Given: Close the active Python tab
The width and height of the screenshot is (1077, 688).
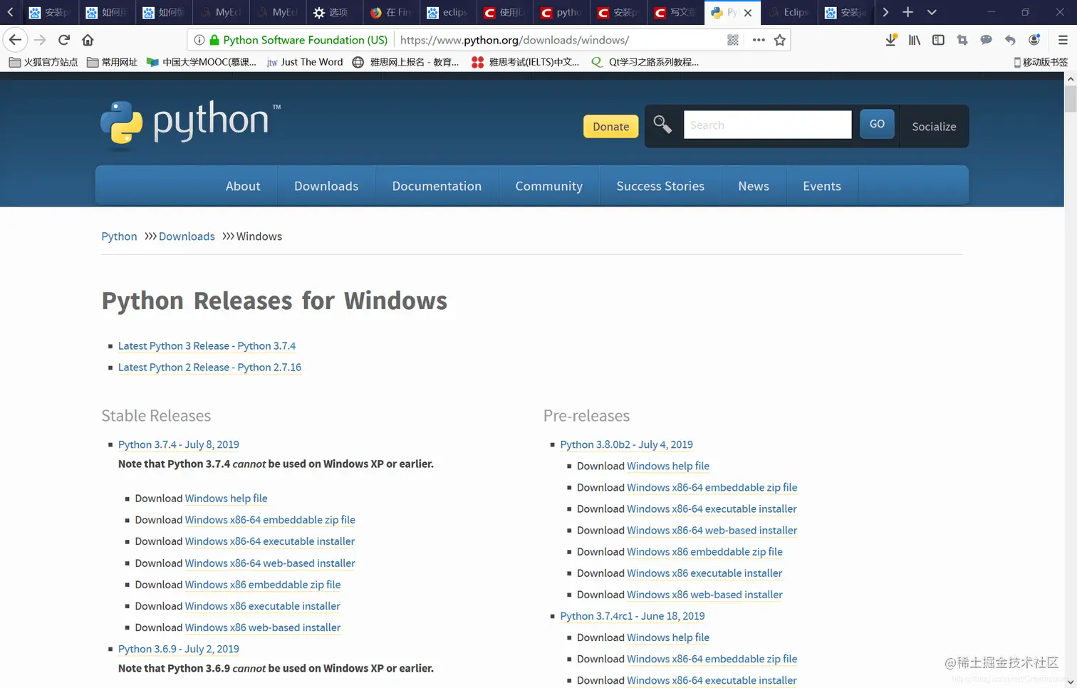Looking at the screenshot, I should [748, 13].
